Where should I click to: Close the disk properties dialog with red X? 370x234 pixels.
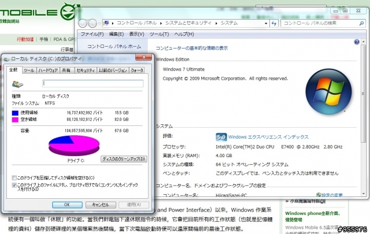click(x=144, y=57)
